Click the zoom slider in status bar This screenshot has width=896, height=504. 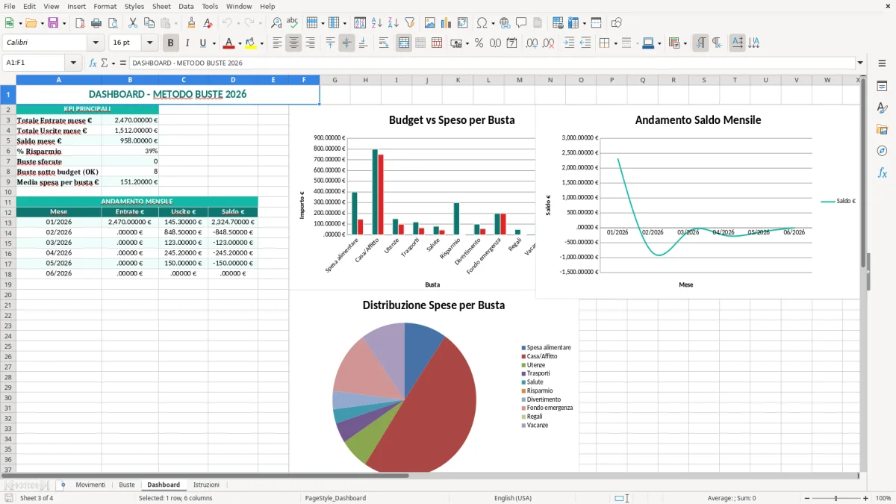tap(836, 498)
